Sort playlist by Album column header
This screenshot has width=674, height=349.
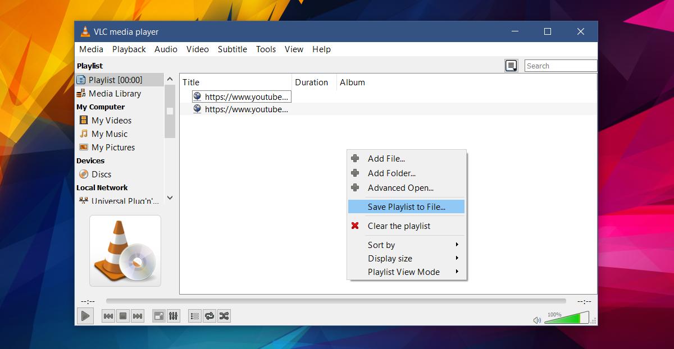point(466,82)
